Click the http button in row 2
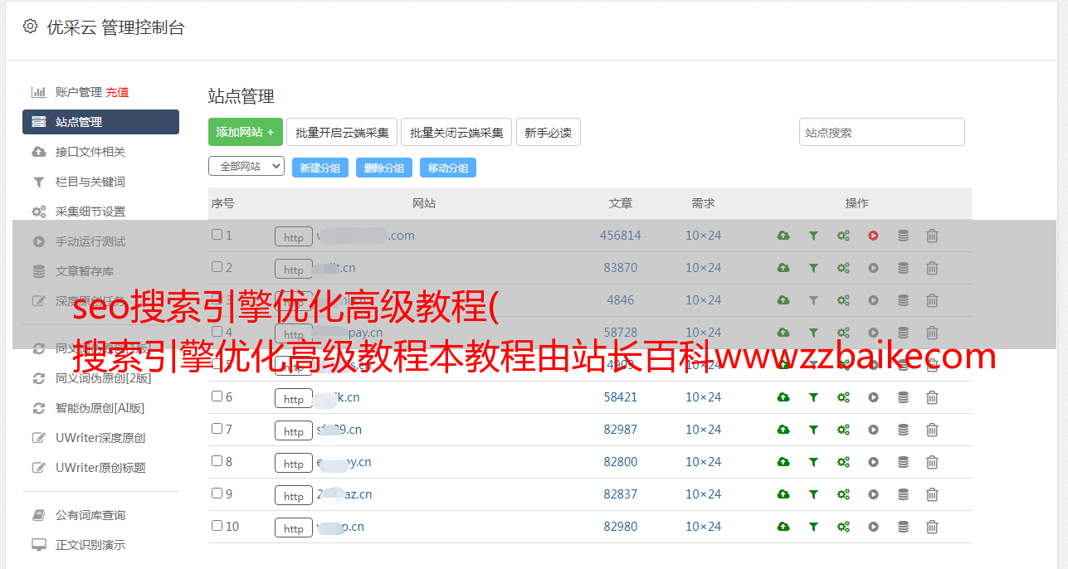The width and height of the screenshot is (1068, 569). 294,269
